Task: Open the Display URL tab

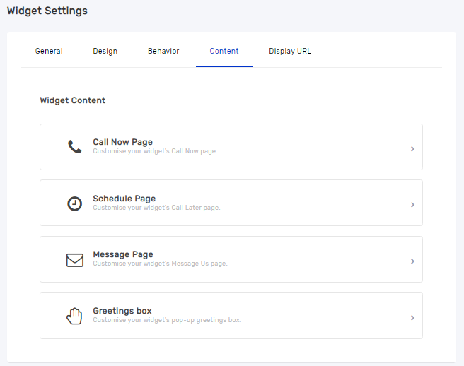Action: pos(290,51)
